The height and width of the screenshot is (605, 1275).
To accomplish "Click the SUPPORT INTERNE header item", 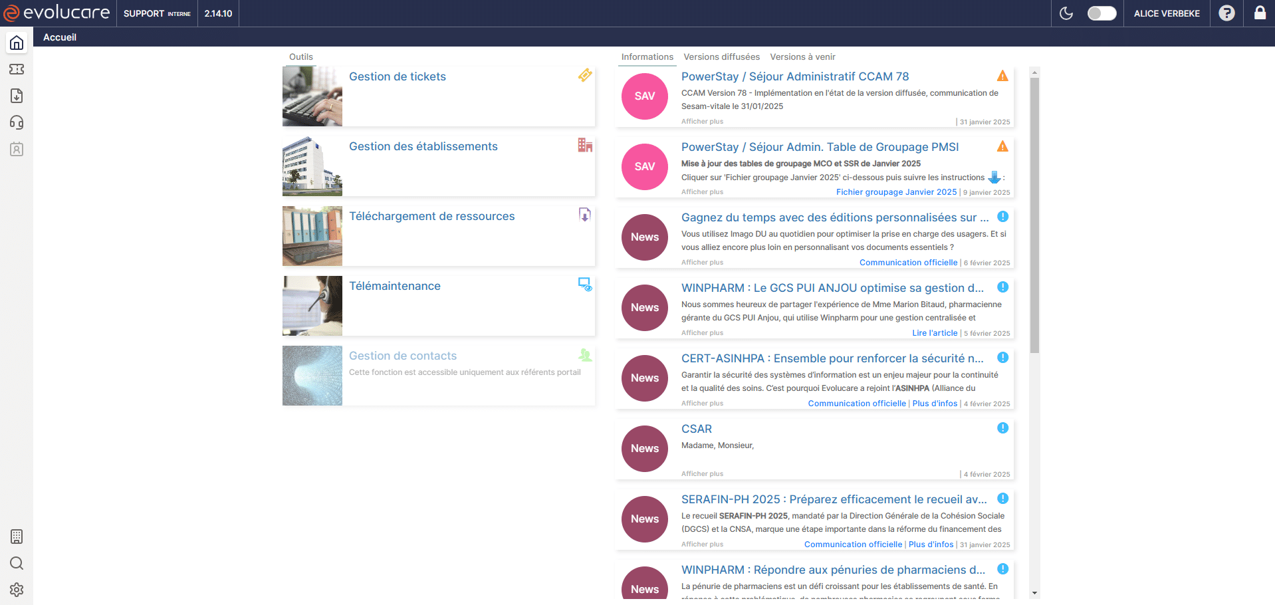I will [157, 13].
